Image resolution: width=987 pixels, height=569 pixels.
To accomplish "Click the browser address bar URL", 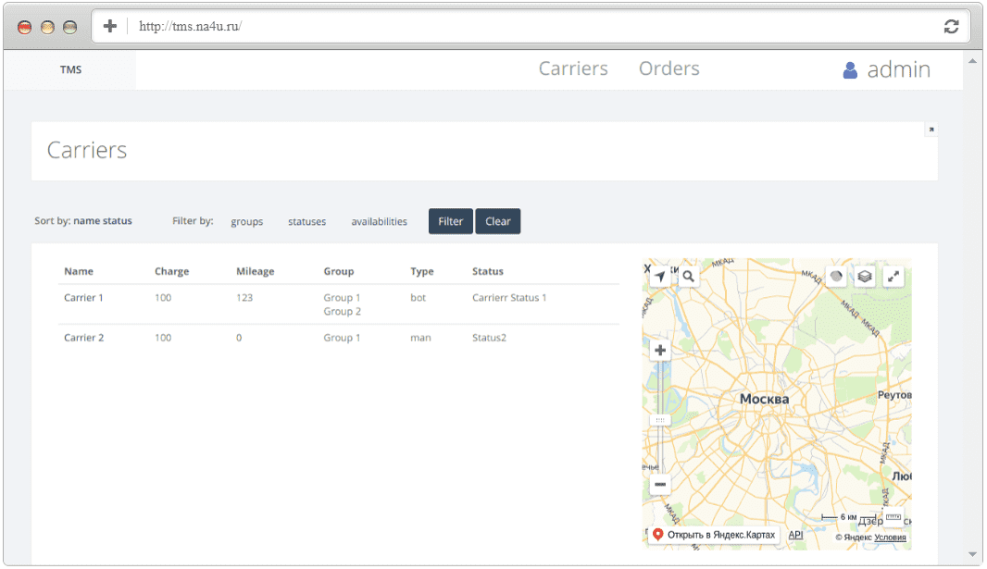I will pos(190,27).
